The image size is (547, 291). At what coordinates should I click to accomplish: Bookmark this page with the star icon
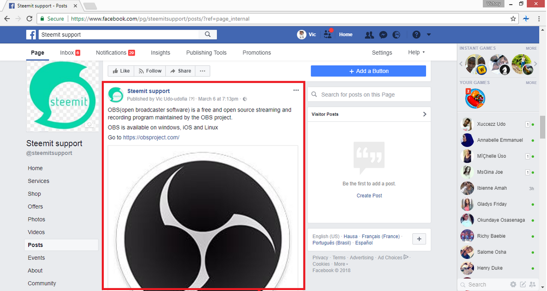click(513, 19)
